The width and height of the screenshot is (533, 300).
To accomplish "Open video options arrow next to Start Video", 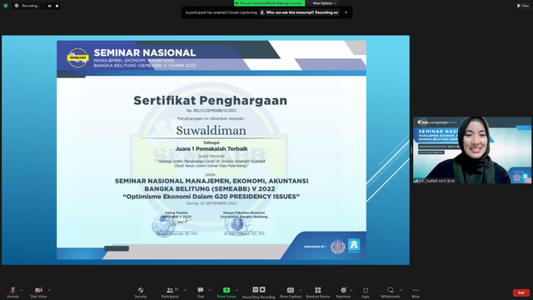I will point(49,290).
